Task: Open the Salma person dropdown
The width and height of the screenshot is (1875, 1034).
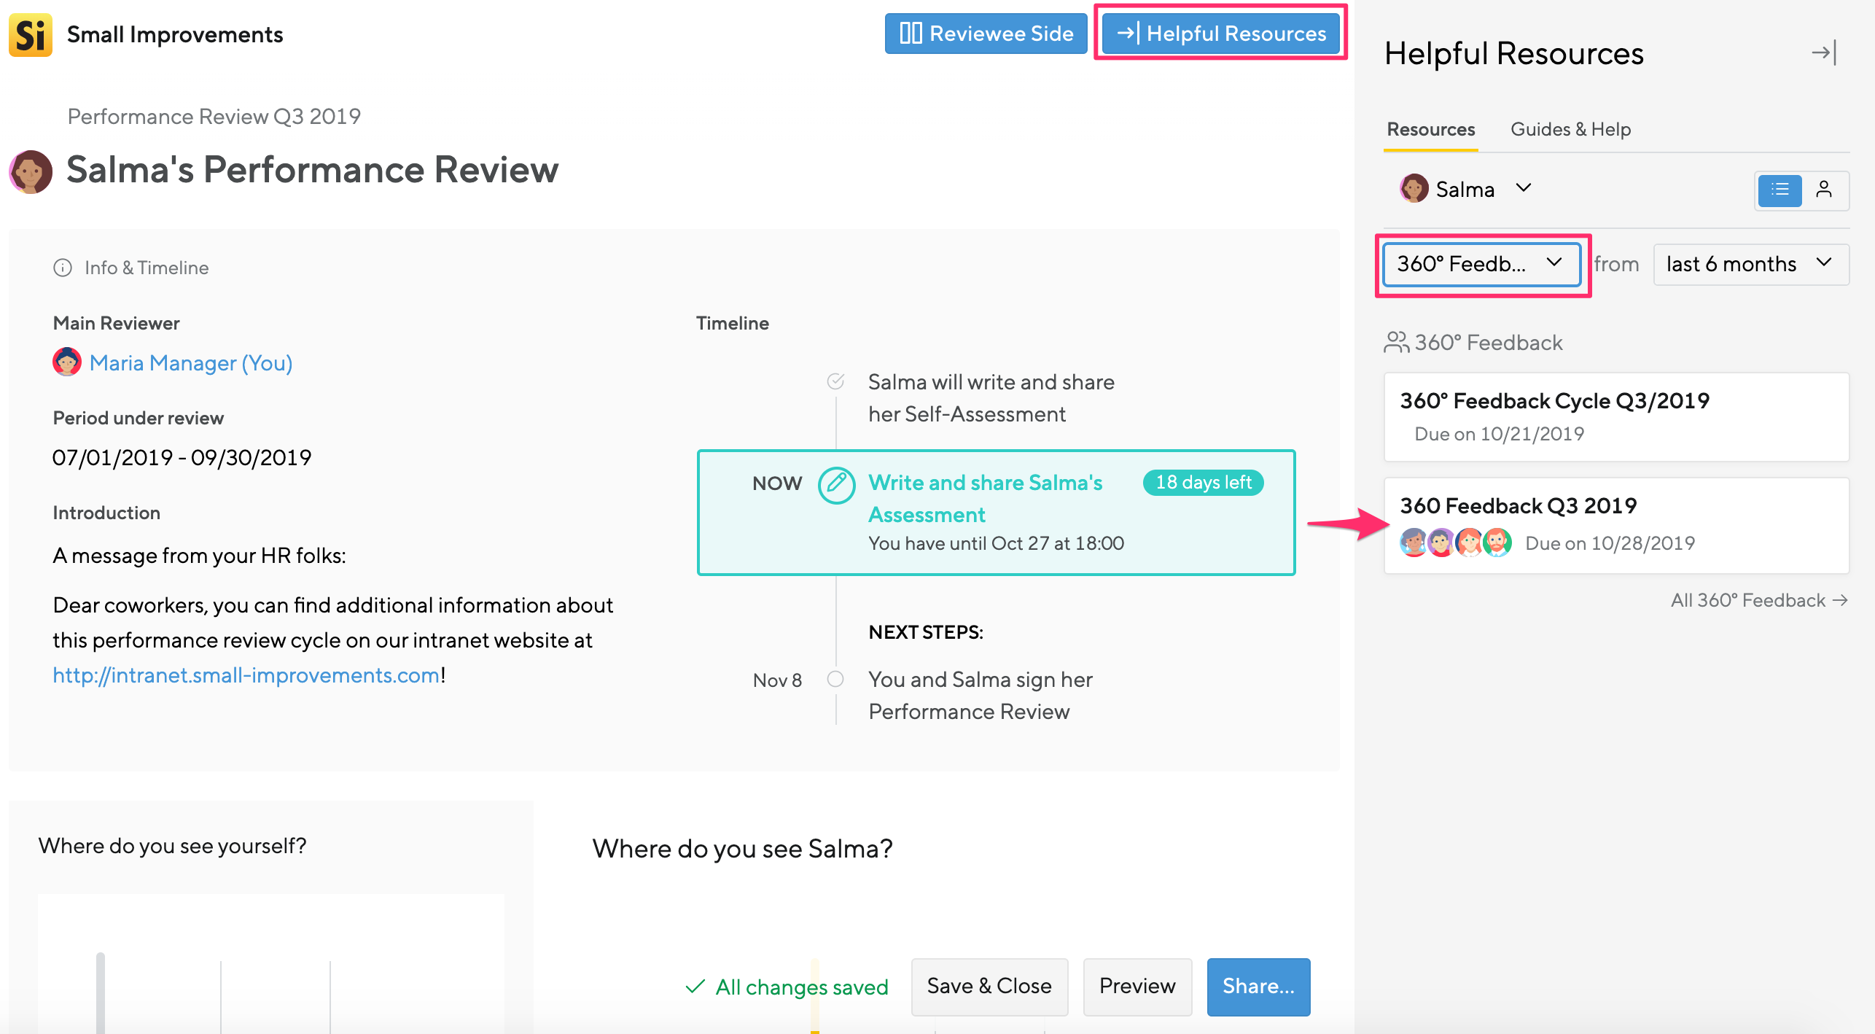Action: [x=1465, y=189]
